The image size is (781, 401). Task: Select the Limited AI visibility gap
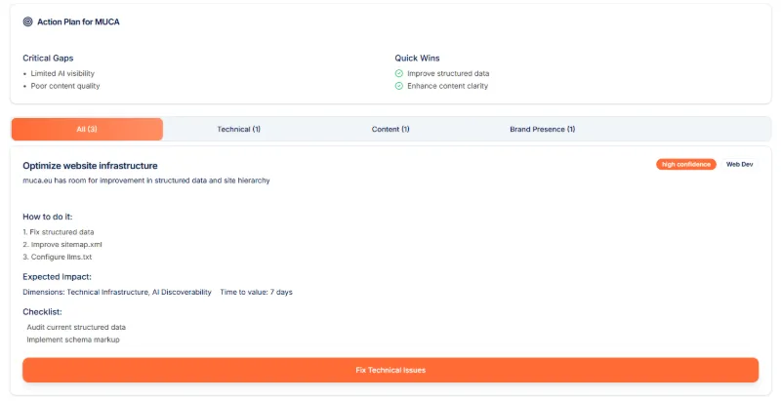coord(62,73)
